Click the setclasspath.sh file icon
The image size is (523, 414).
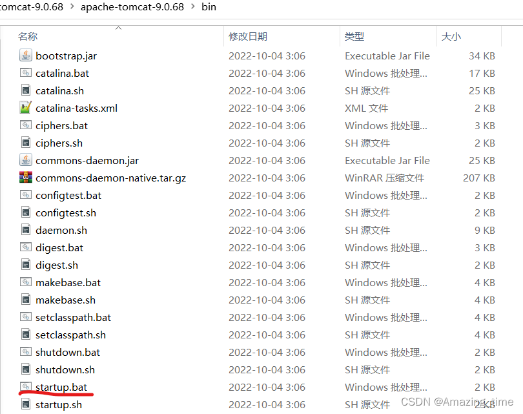26,335
